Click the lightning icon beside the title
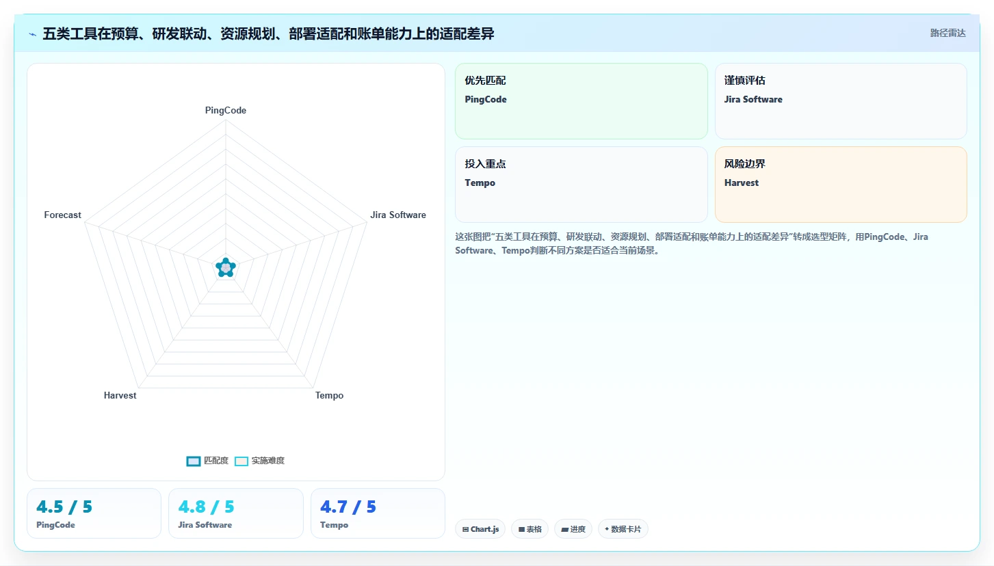 point(32,34)
